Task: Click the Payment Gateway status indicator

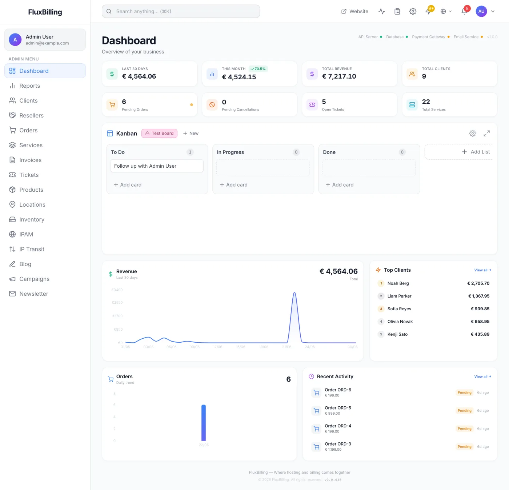Action: tap(431, 37)
